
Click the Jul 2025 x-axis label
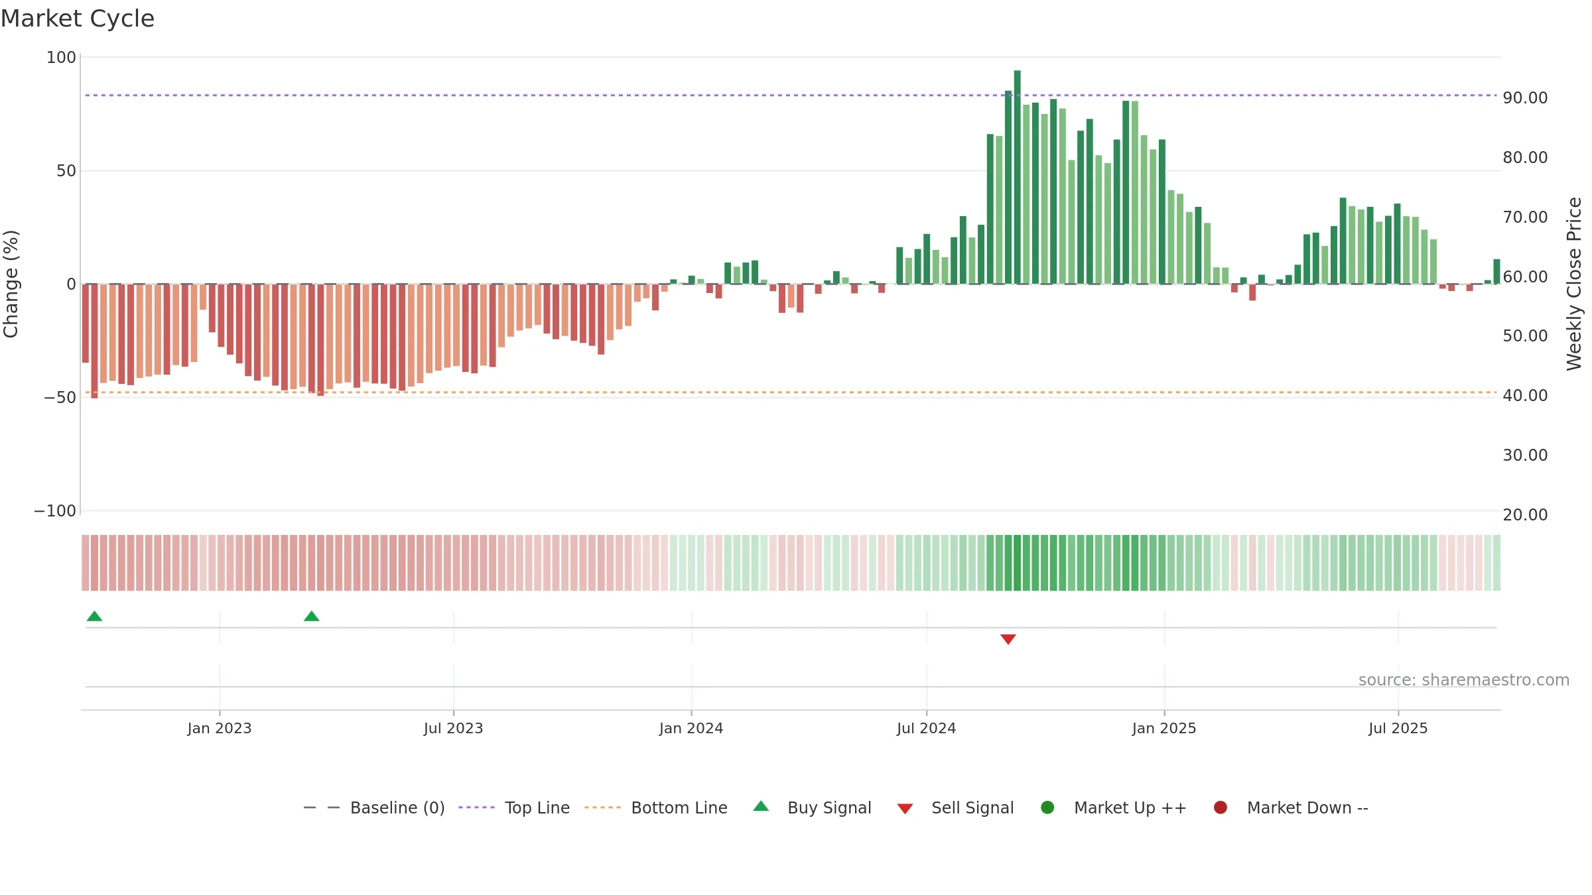[1398, 728]
